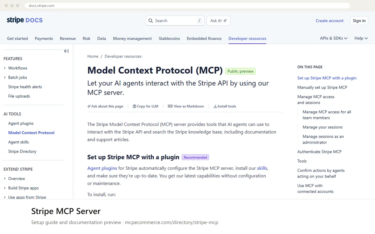The height and width of the screenshot is (234, 375).
Task: Click the Home breadcrumb link
Action: tap(93, 56)
